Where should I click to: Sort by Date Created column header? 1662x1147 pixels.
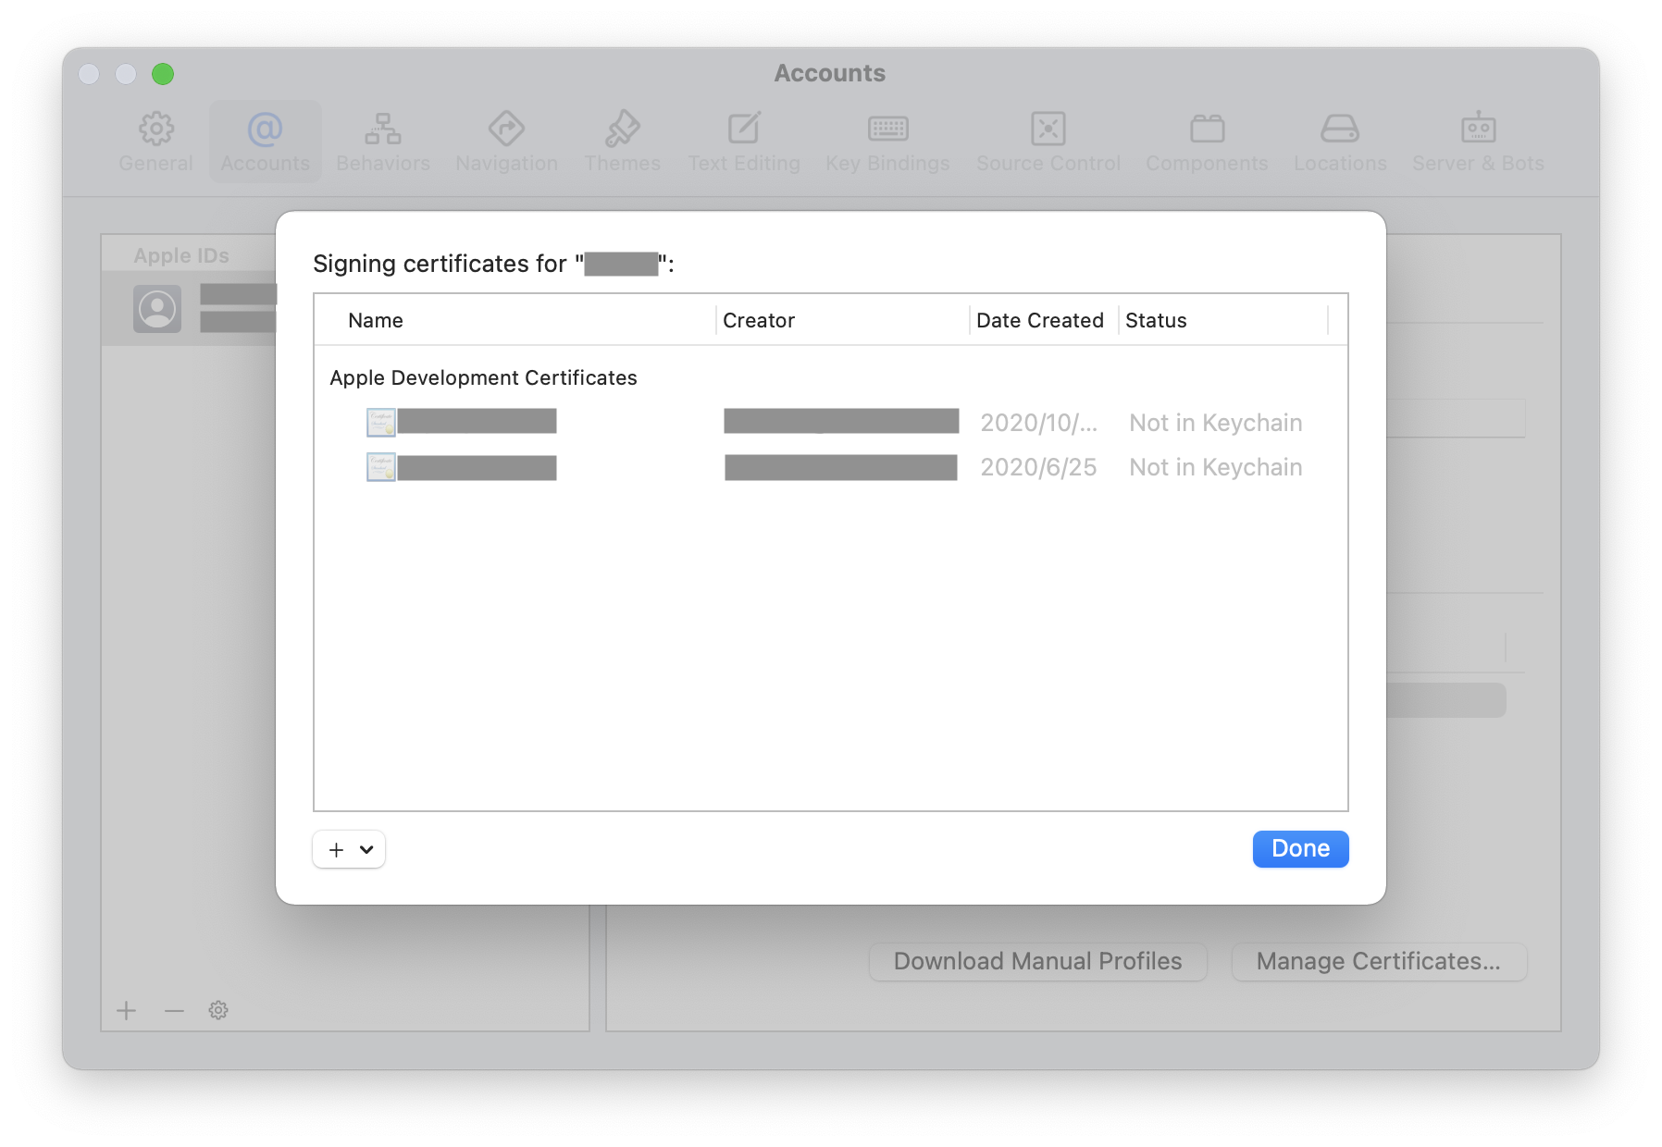(x=1039, y=321)
